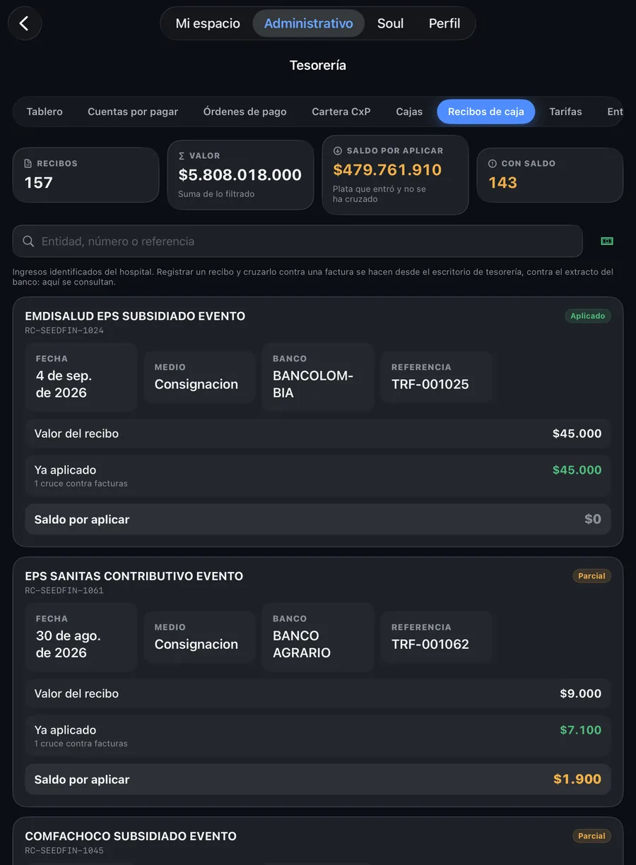Open the EPS SANITAS CONTRIBUTIVO EVENTO receipt

coord(318,682)
